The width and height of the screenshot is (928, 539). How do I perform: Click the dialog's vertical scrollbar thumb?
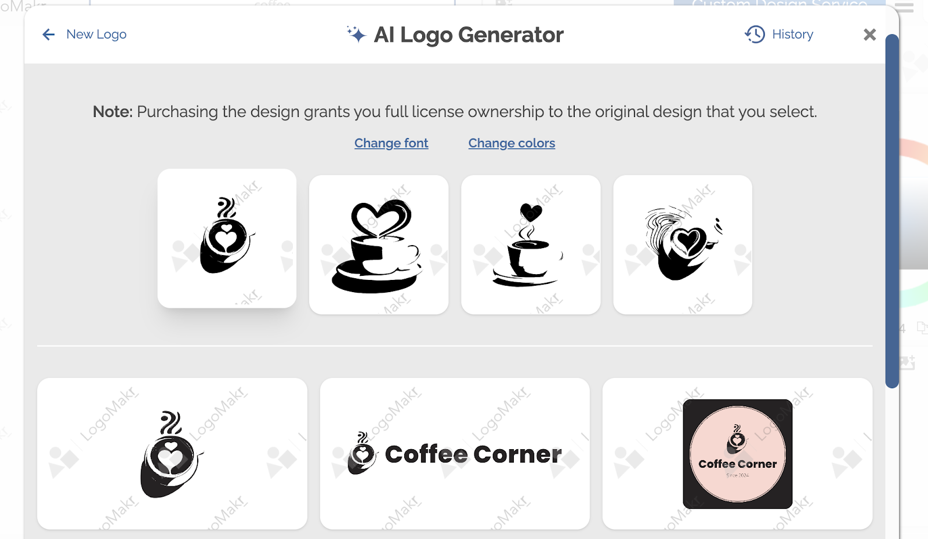[892, 212]
